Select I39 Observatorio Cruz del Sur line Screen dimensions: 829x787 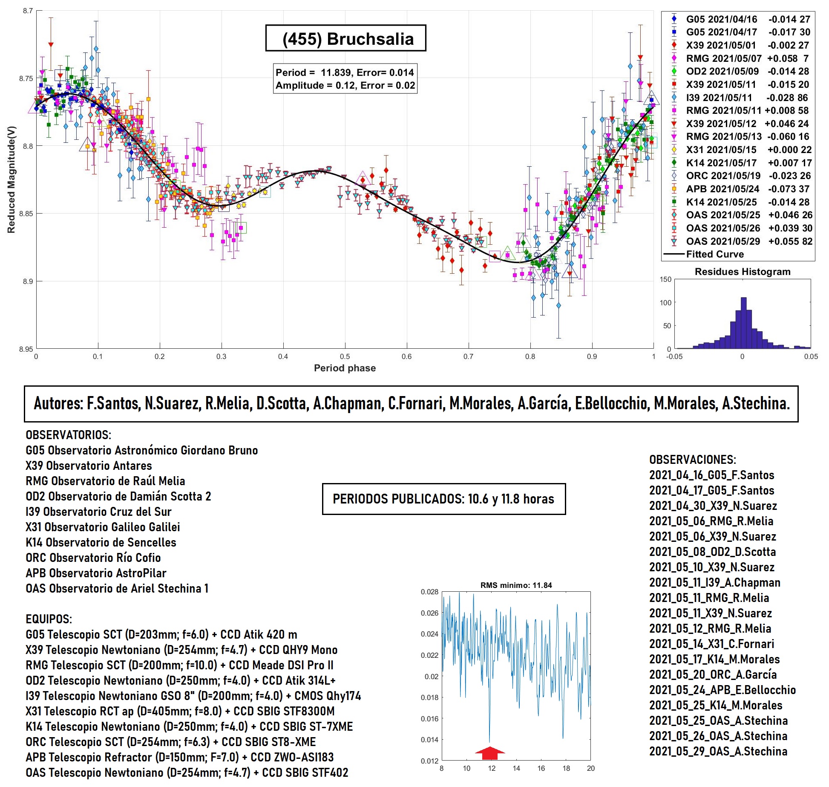pyautogui.click(x=98, y=512)
